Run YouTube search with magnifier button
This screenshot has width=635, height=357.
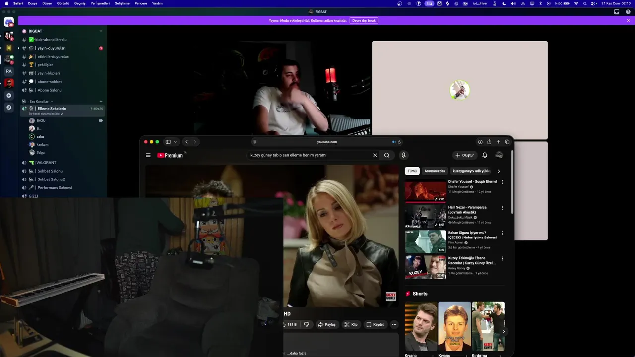[x=387, y=155]
